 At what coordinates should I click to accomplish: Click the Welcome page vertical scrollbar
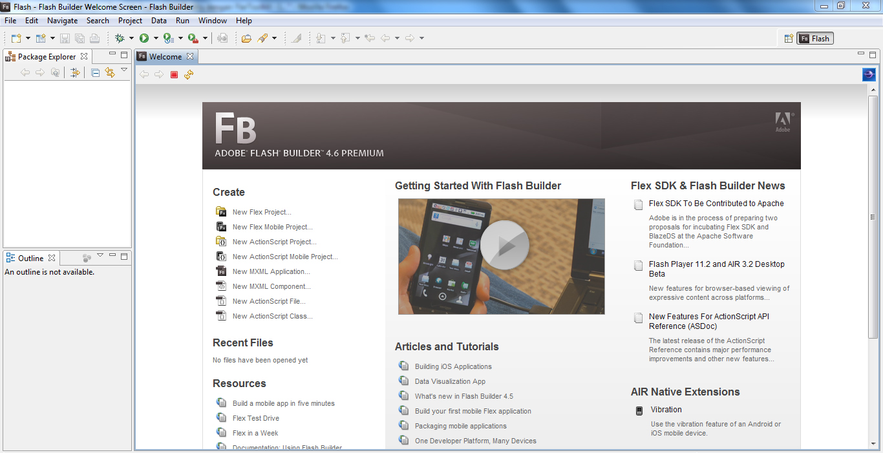pyautogui.click(x=873, y=216)
